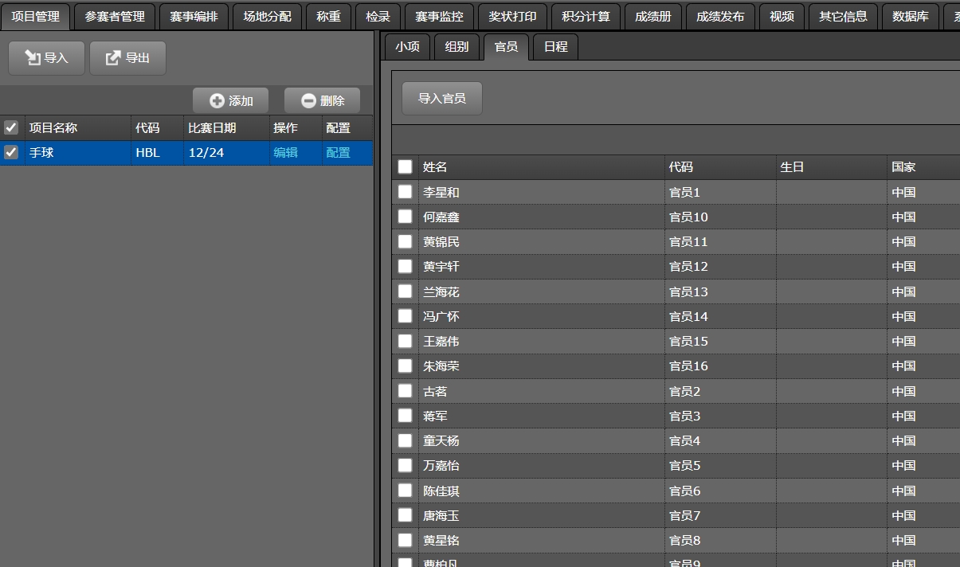This screenshot has width=960, height=567.
Task: Click the 比赛日期 column header
Action: [212, 128]
